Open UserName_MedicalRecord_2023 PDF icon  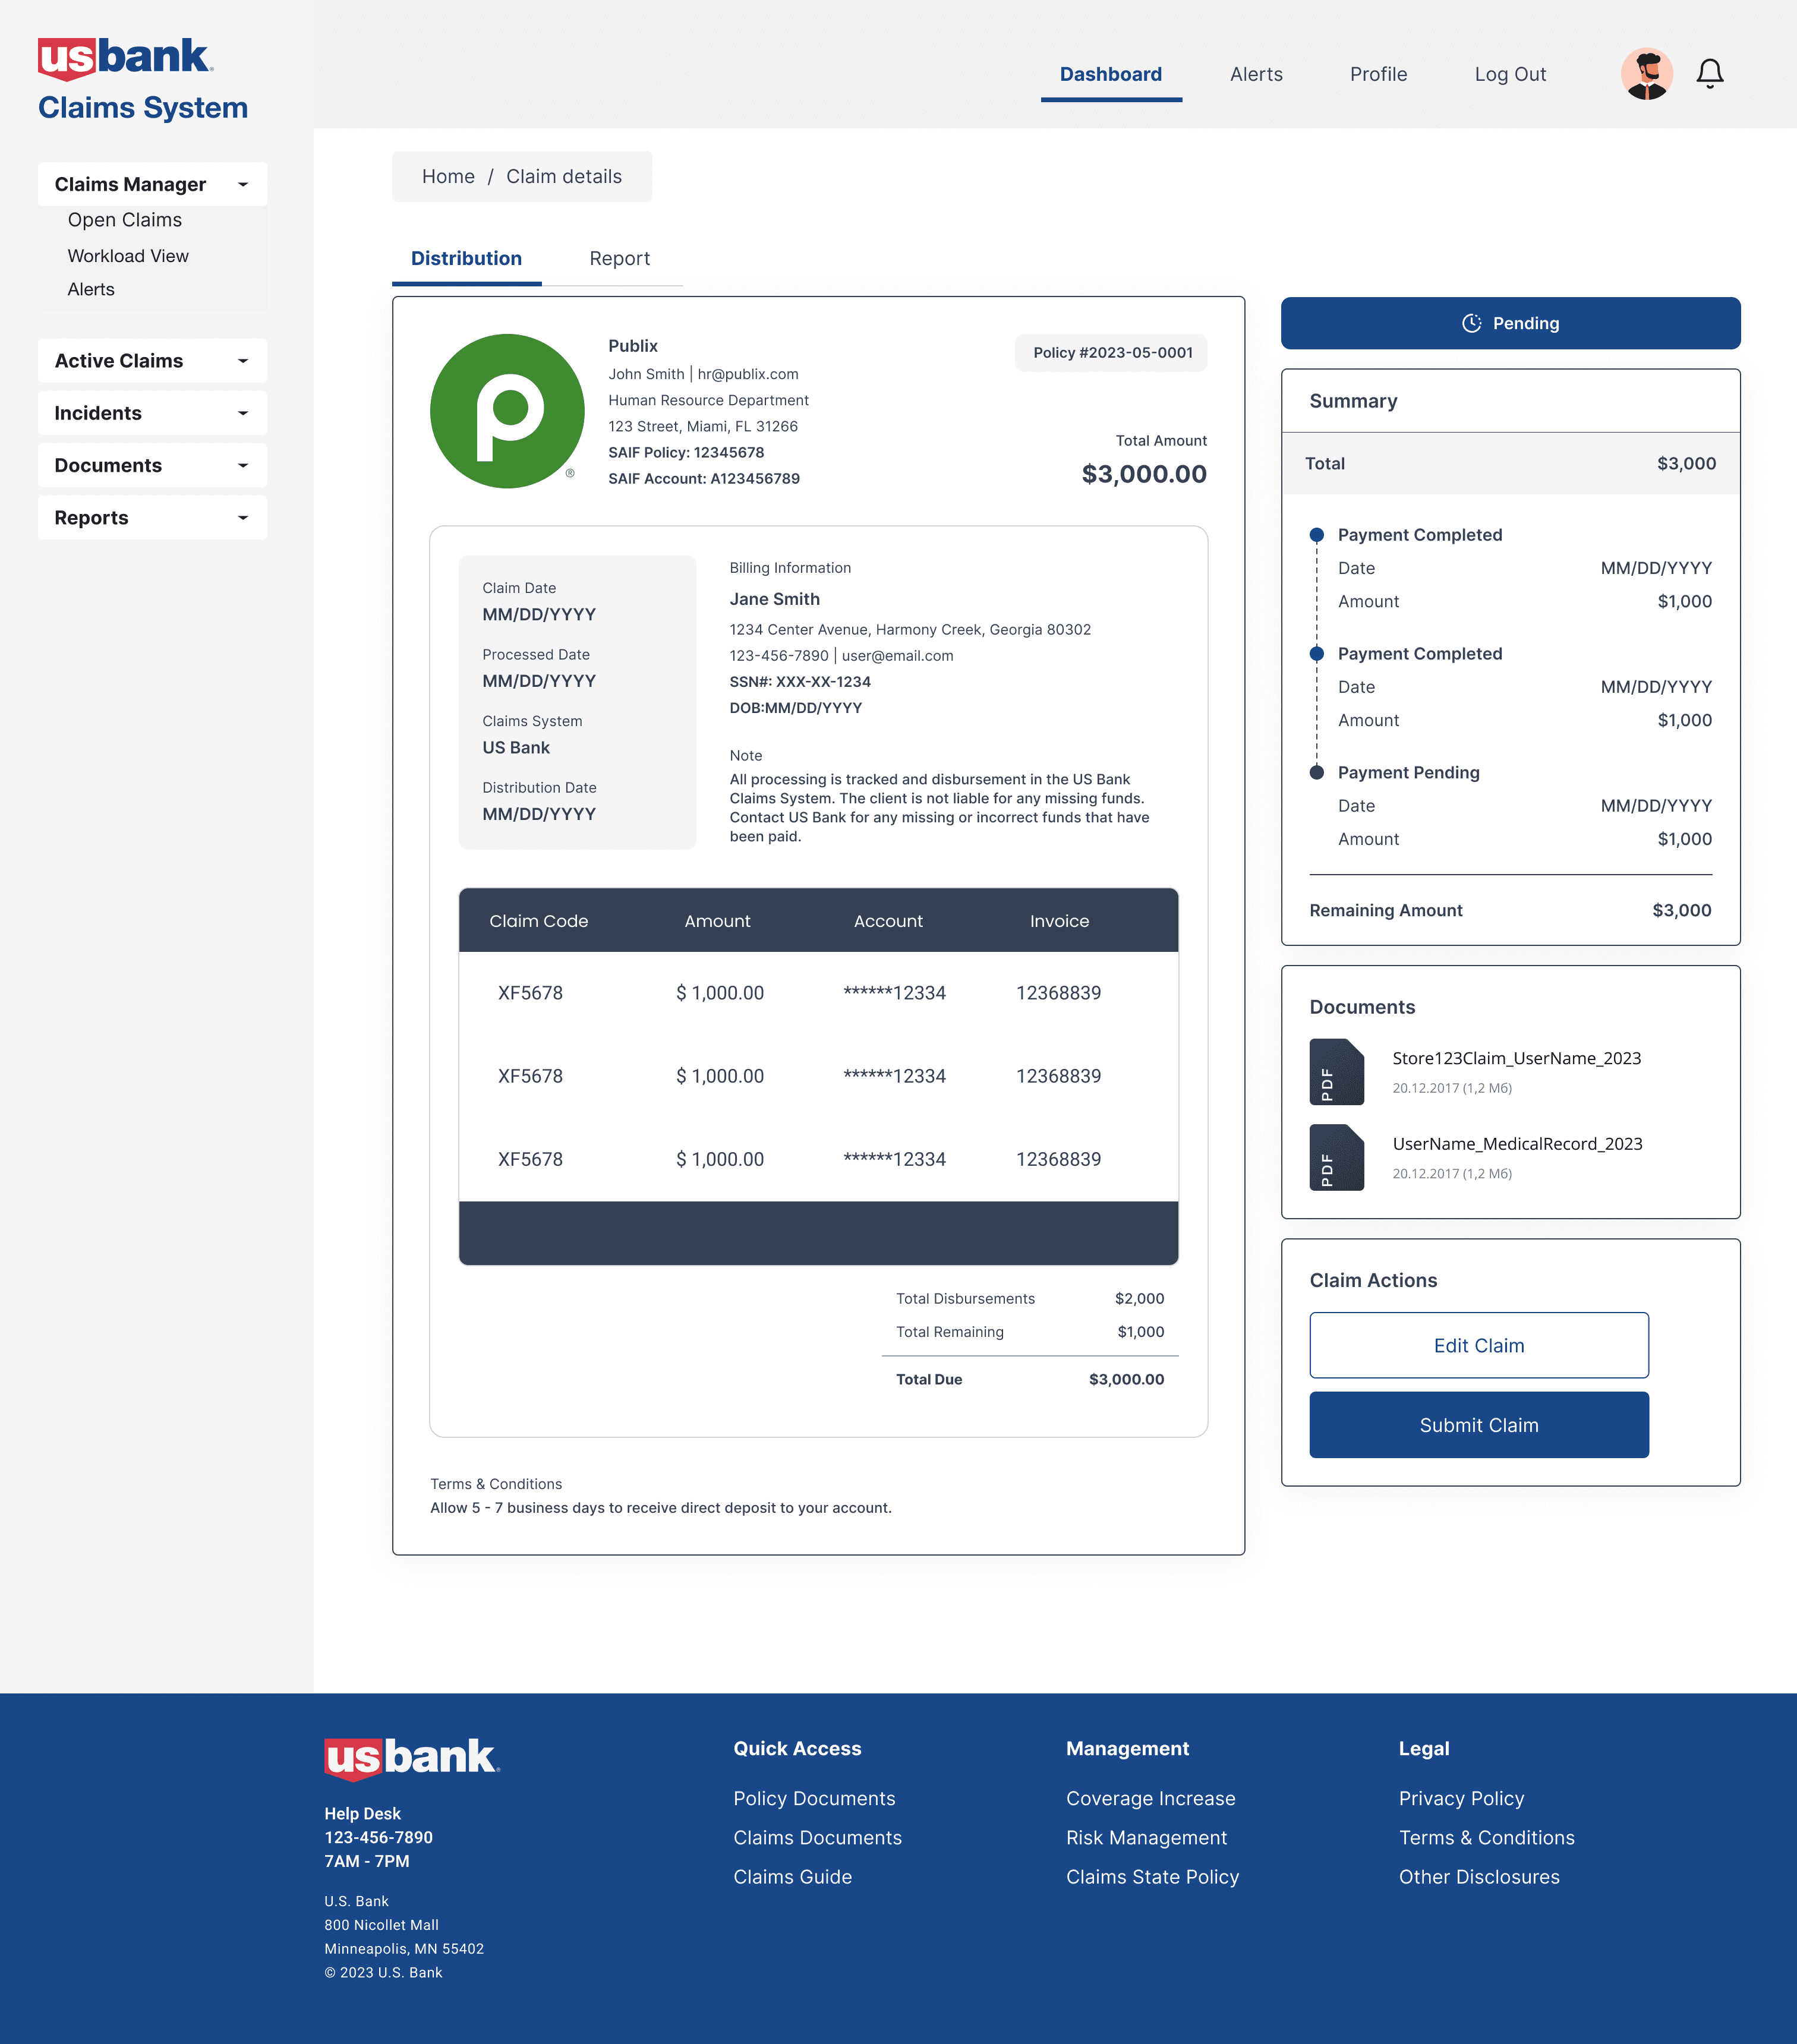tap(1336, 1157)
